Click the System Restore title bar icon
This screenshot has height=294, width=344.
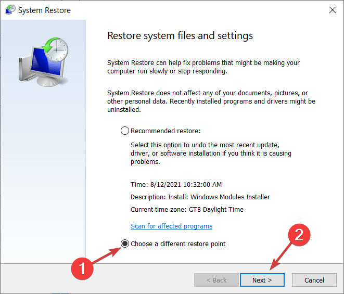(x=10, y=10)
